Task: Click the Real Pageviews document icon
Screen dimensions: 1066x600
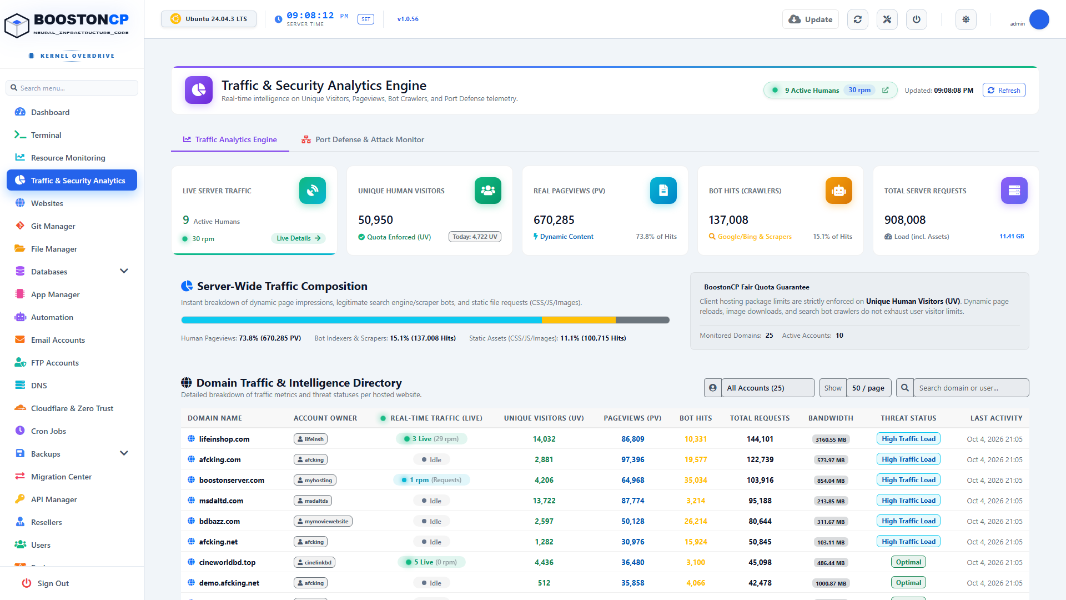Action: (x=663, y=191)
